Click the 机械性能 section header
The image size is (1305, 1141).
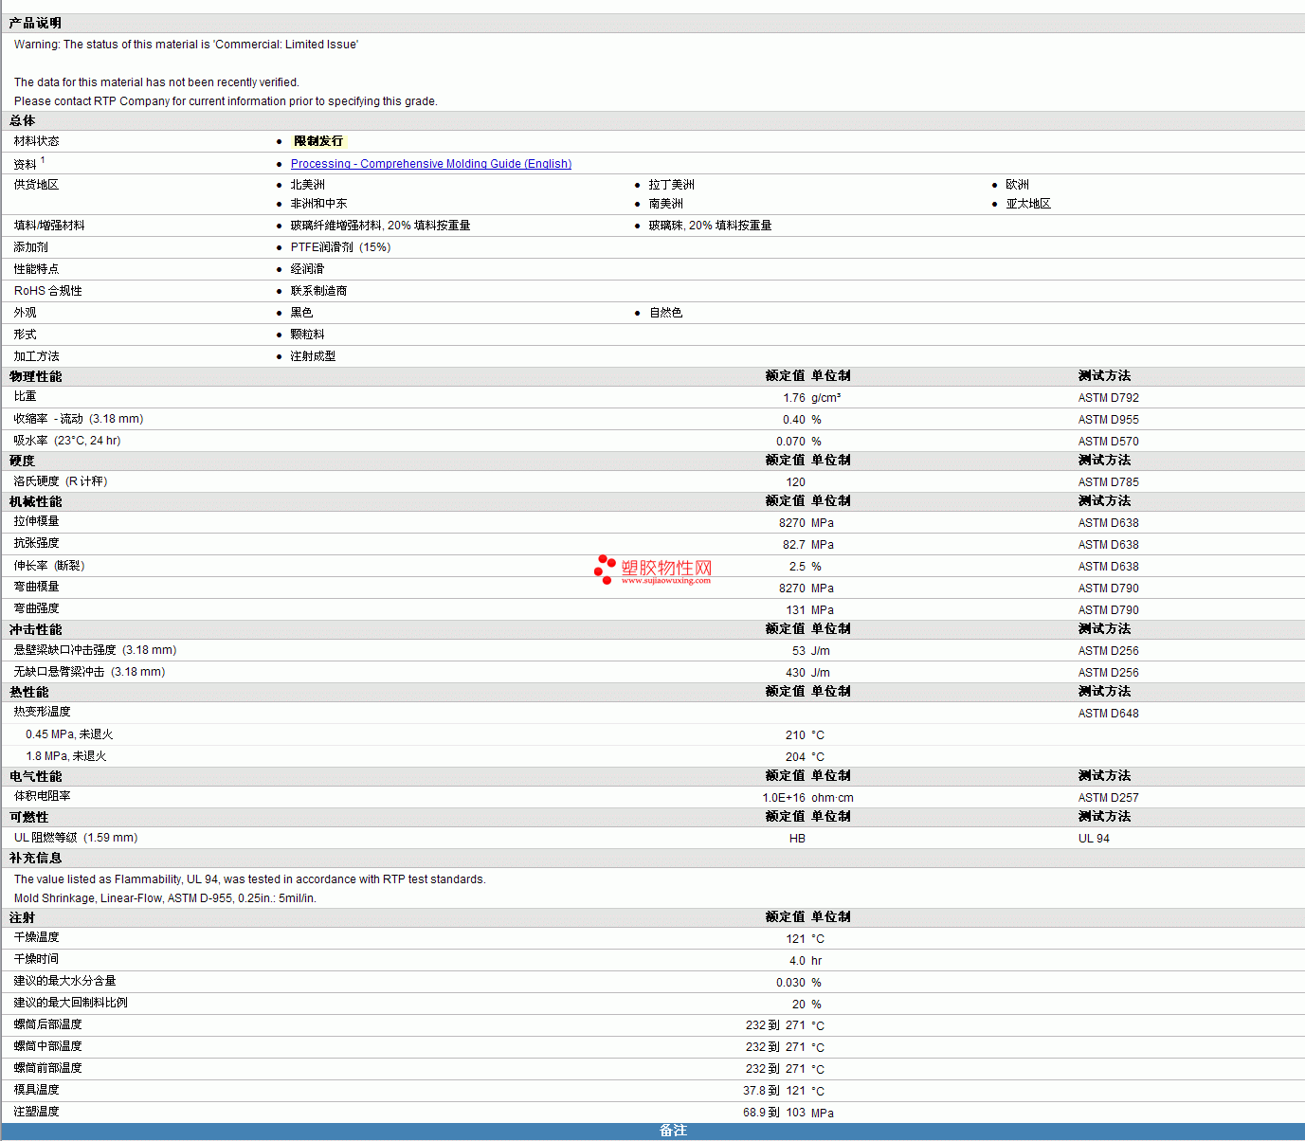coord(35,501)
